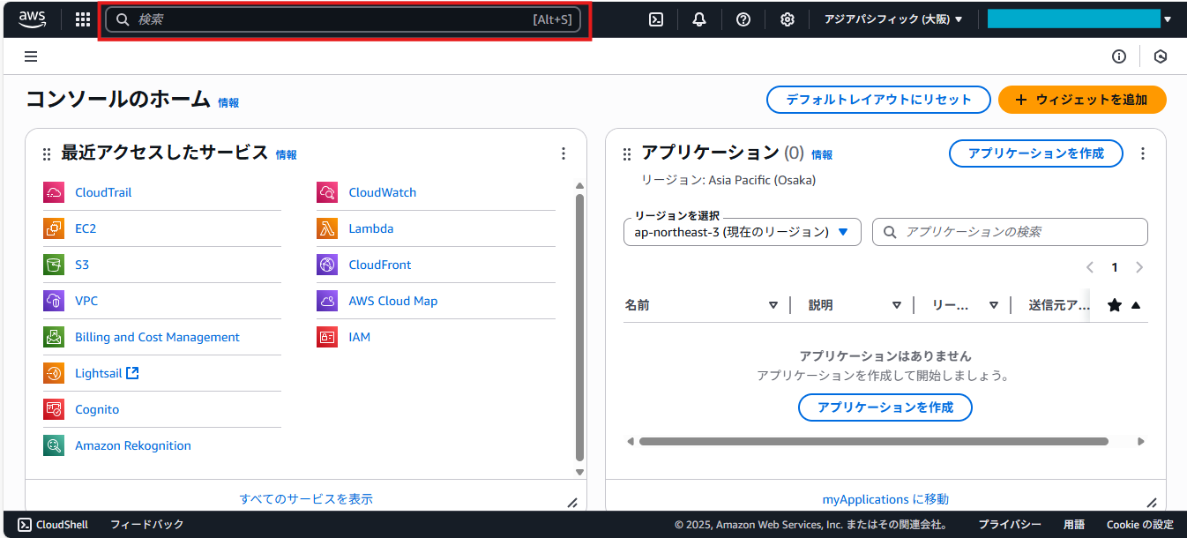
Task: Click sort arrow next to star column
Action: click(1136, 305)
